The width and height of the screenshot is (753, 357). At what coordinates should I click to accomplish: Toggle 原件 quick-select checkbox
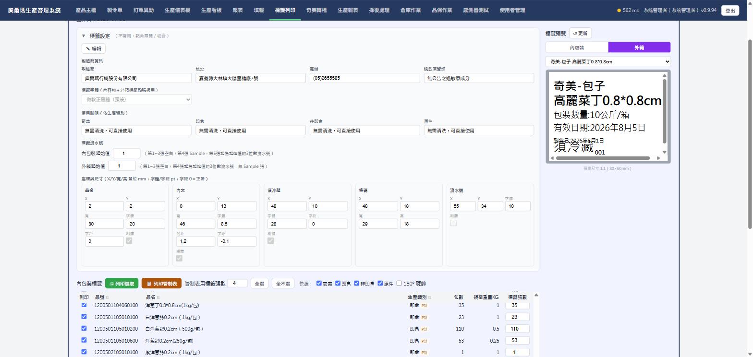[x=380, y=283]
